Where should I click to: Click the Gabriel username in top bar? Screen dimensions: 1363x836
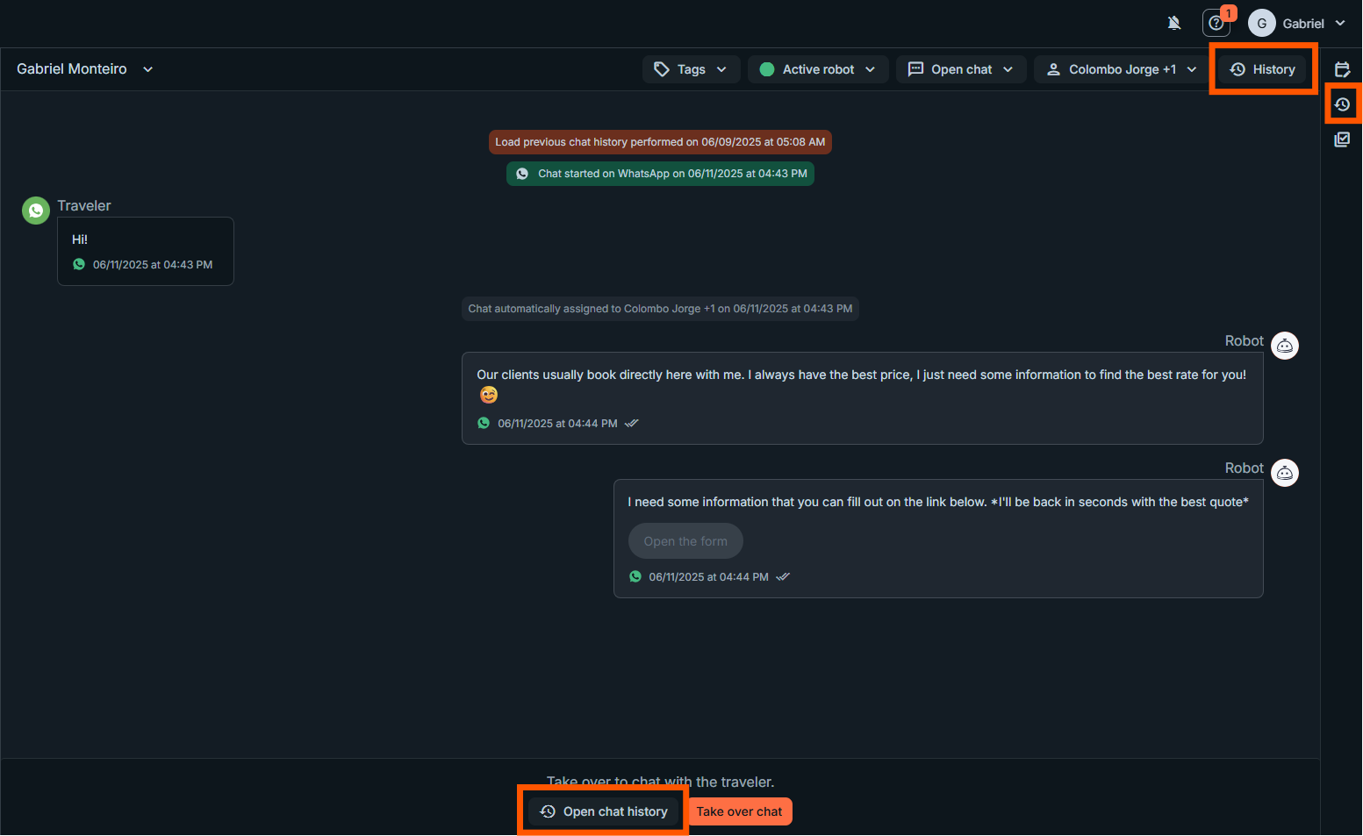pyautogui.click(x=1303, y=24)
